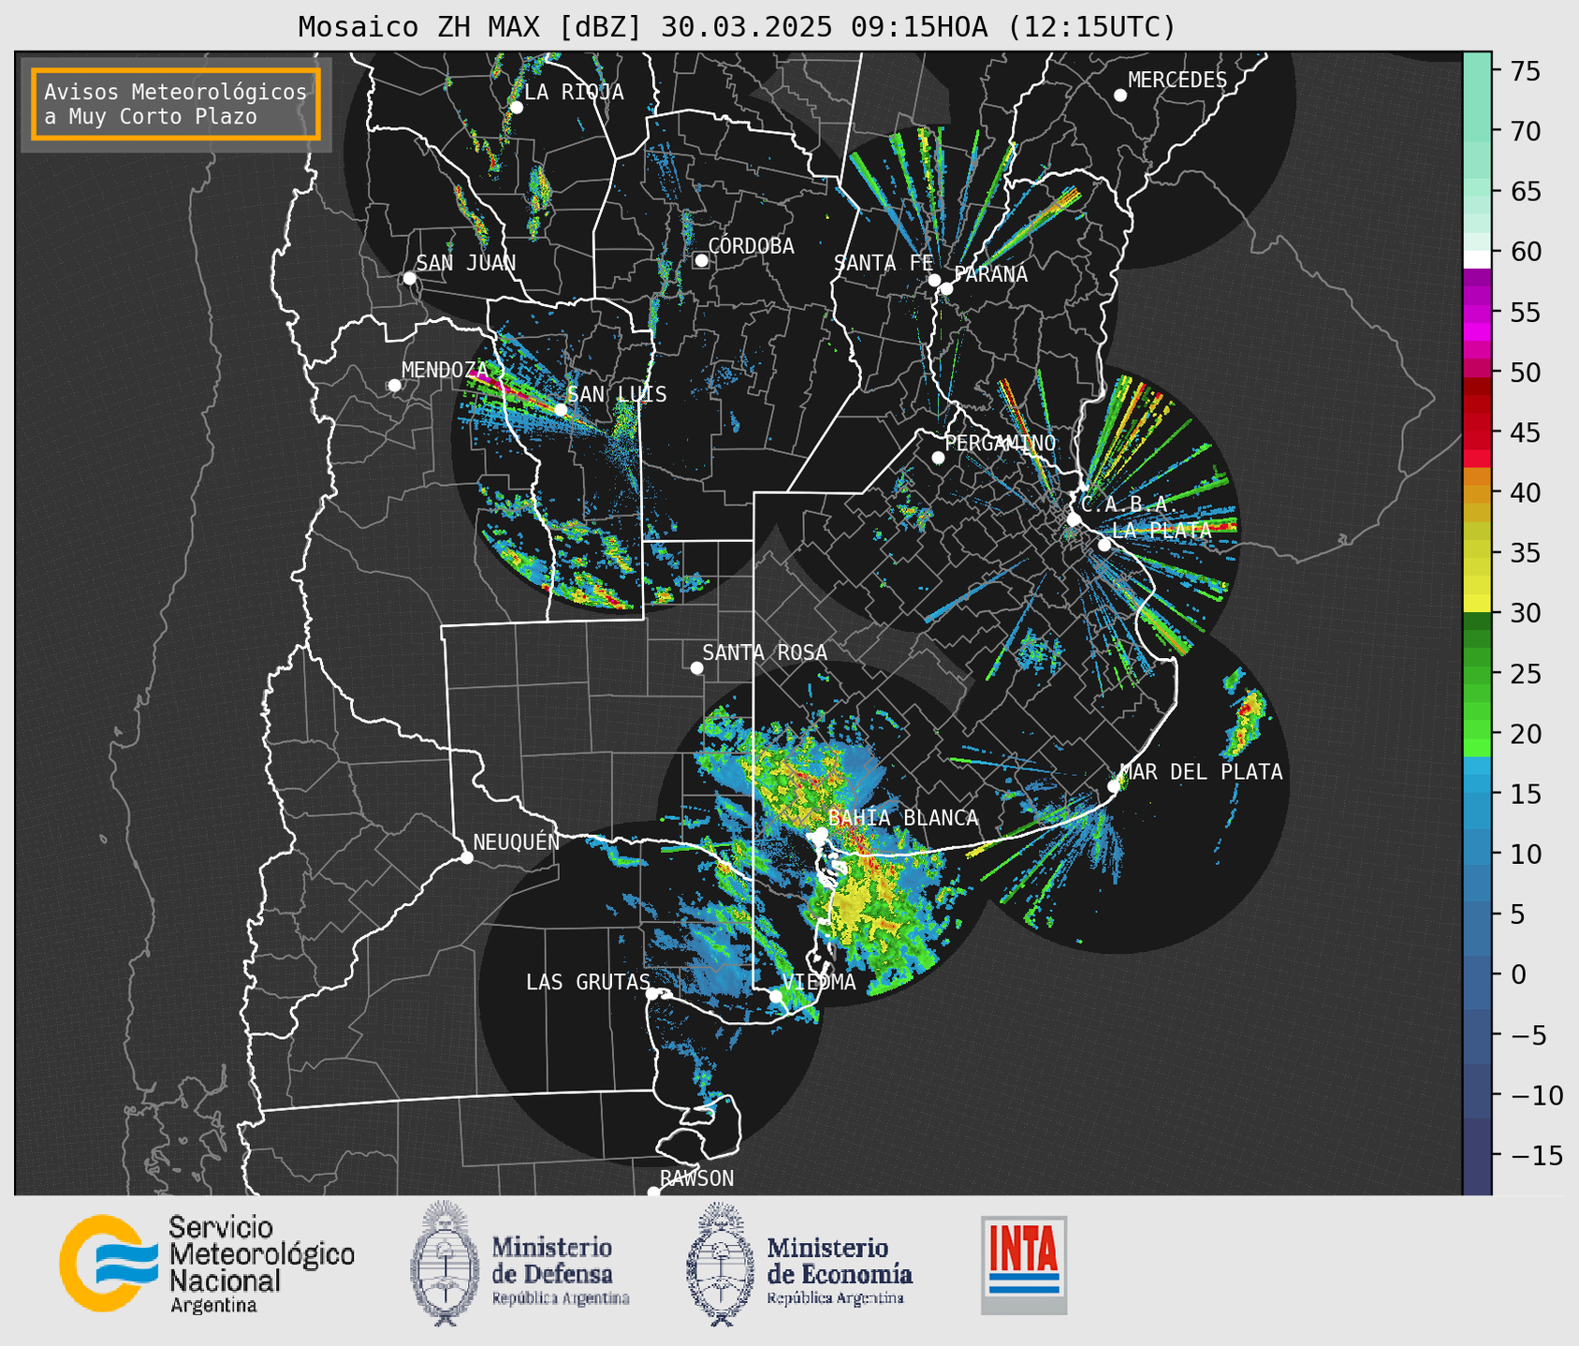Select the RAWSON city marker
The width and height of the screenshot is (1579, 1346).
click(653, 1192)
